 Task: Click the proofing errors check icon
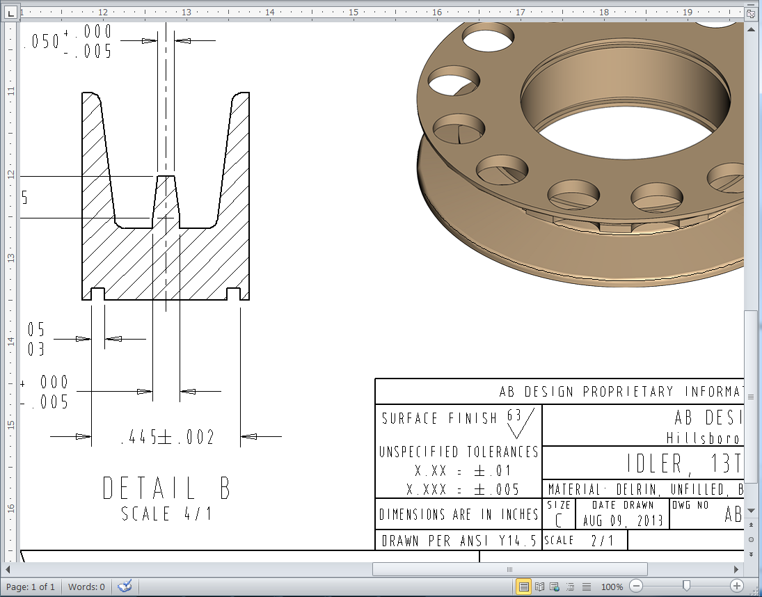pyautogui.click(x=125, y=586)
